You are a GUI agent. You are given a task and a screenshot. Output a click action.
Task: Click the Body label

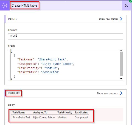(11, 105)
